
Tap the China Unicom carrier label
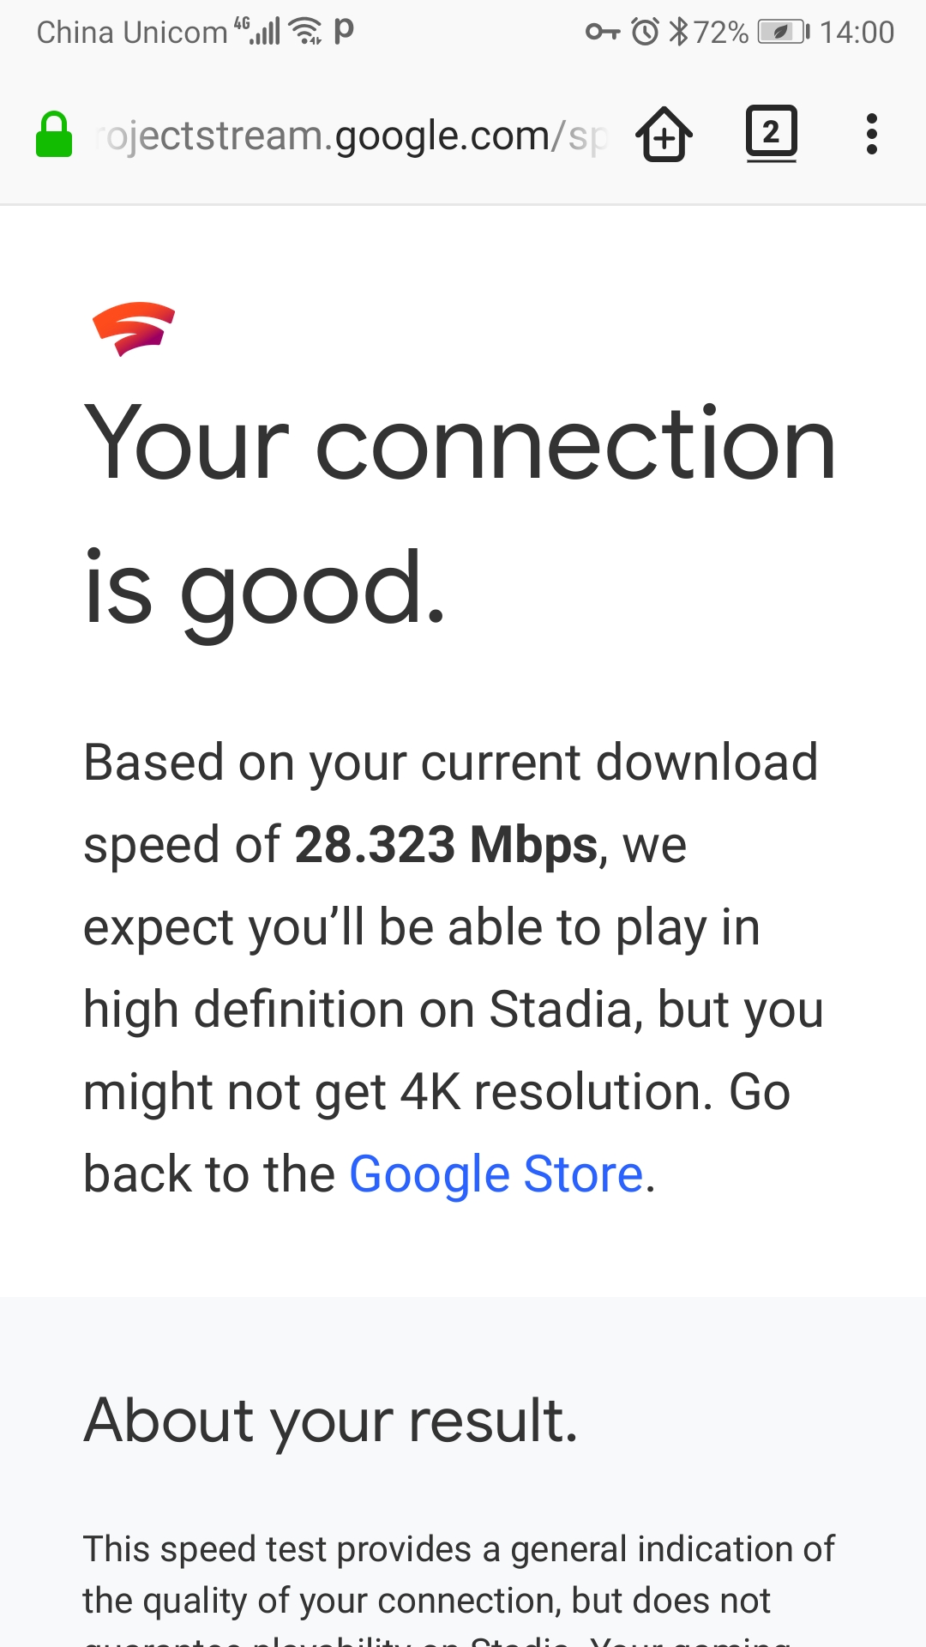coord(132,33)
